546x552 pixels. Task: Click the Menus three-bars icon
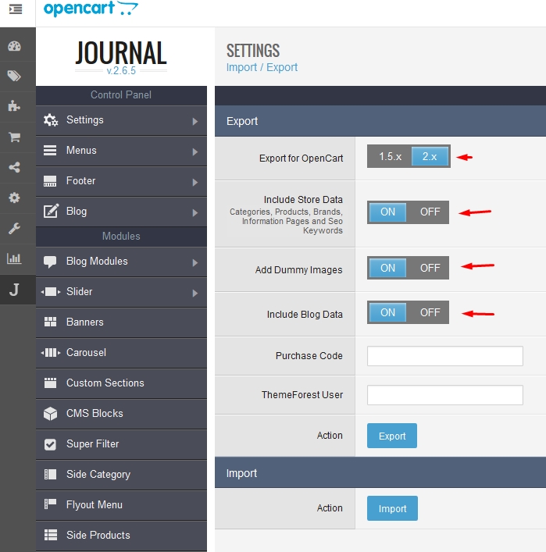50,151
